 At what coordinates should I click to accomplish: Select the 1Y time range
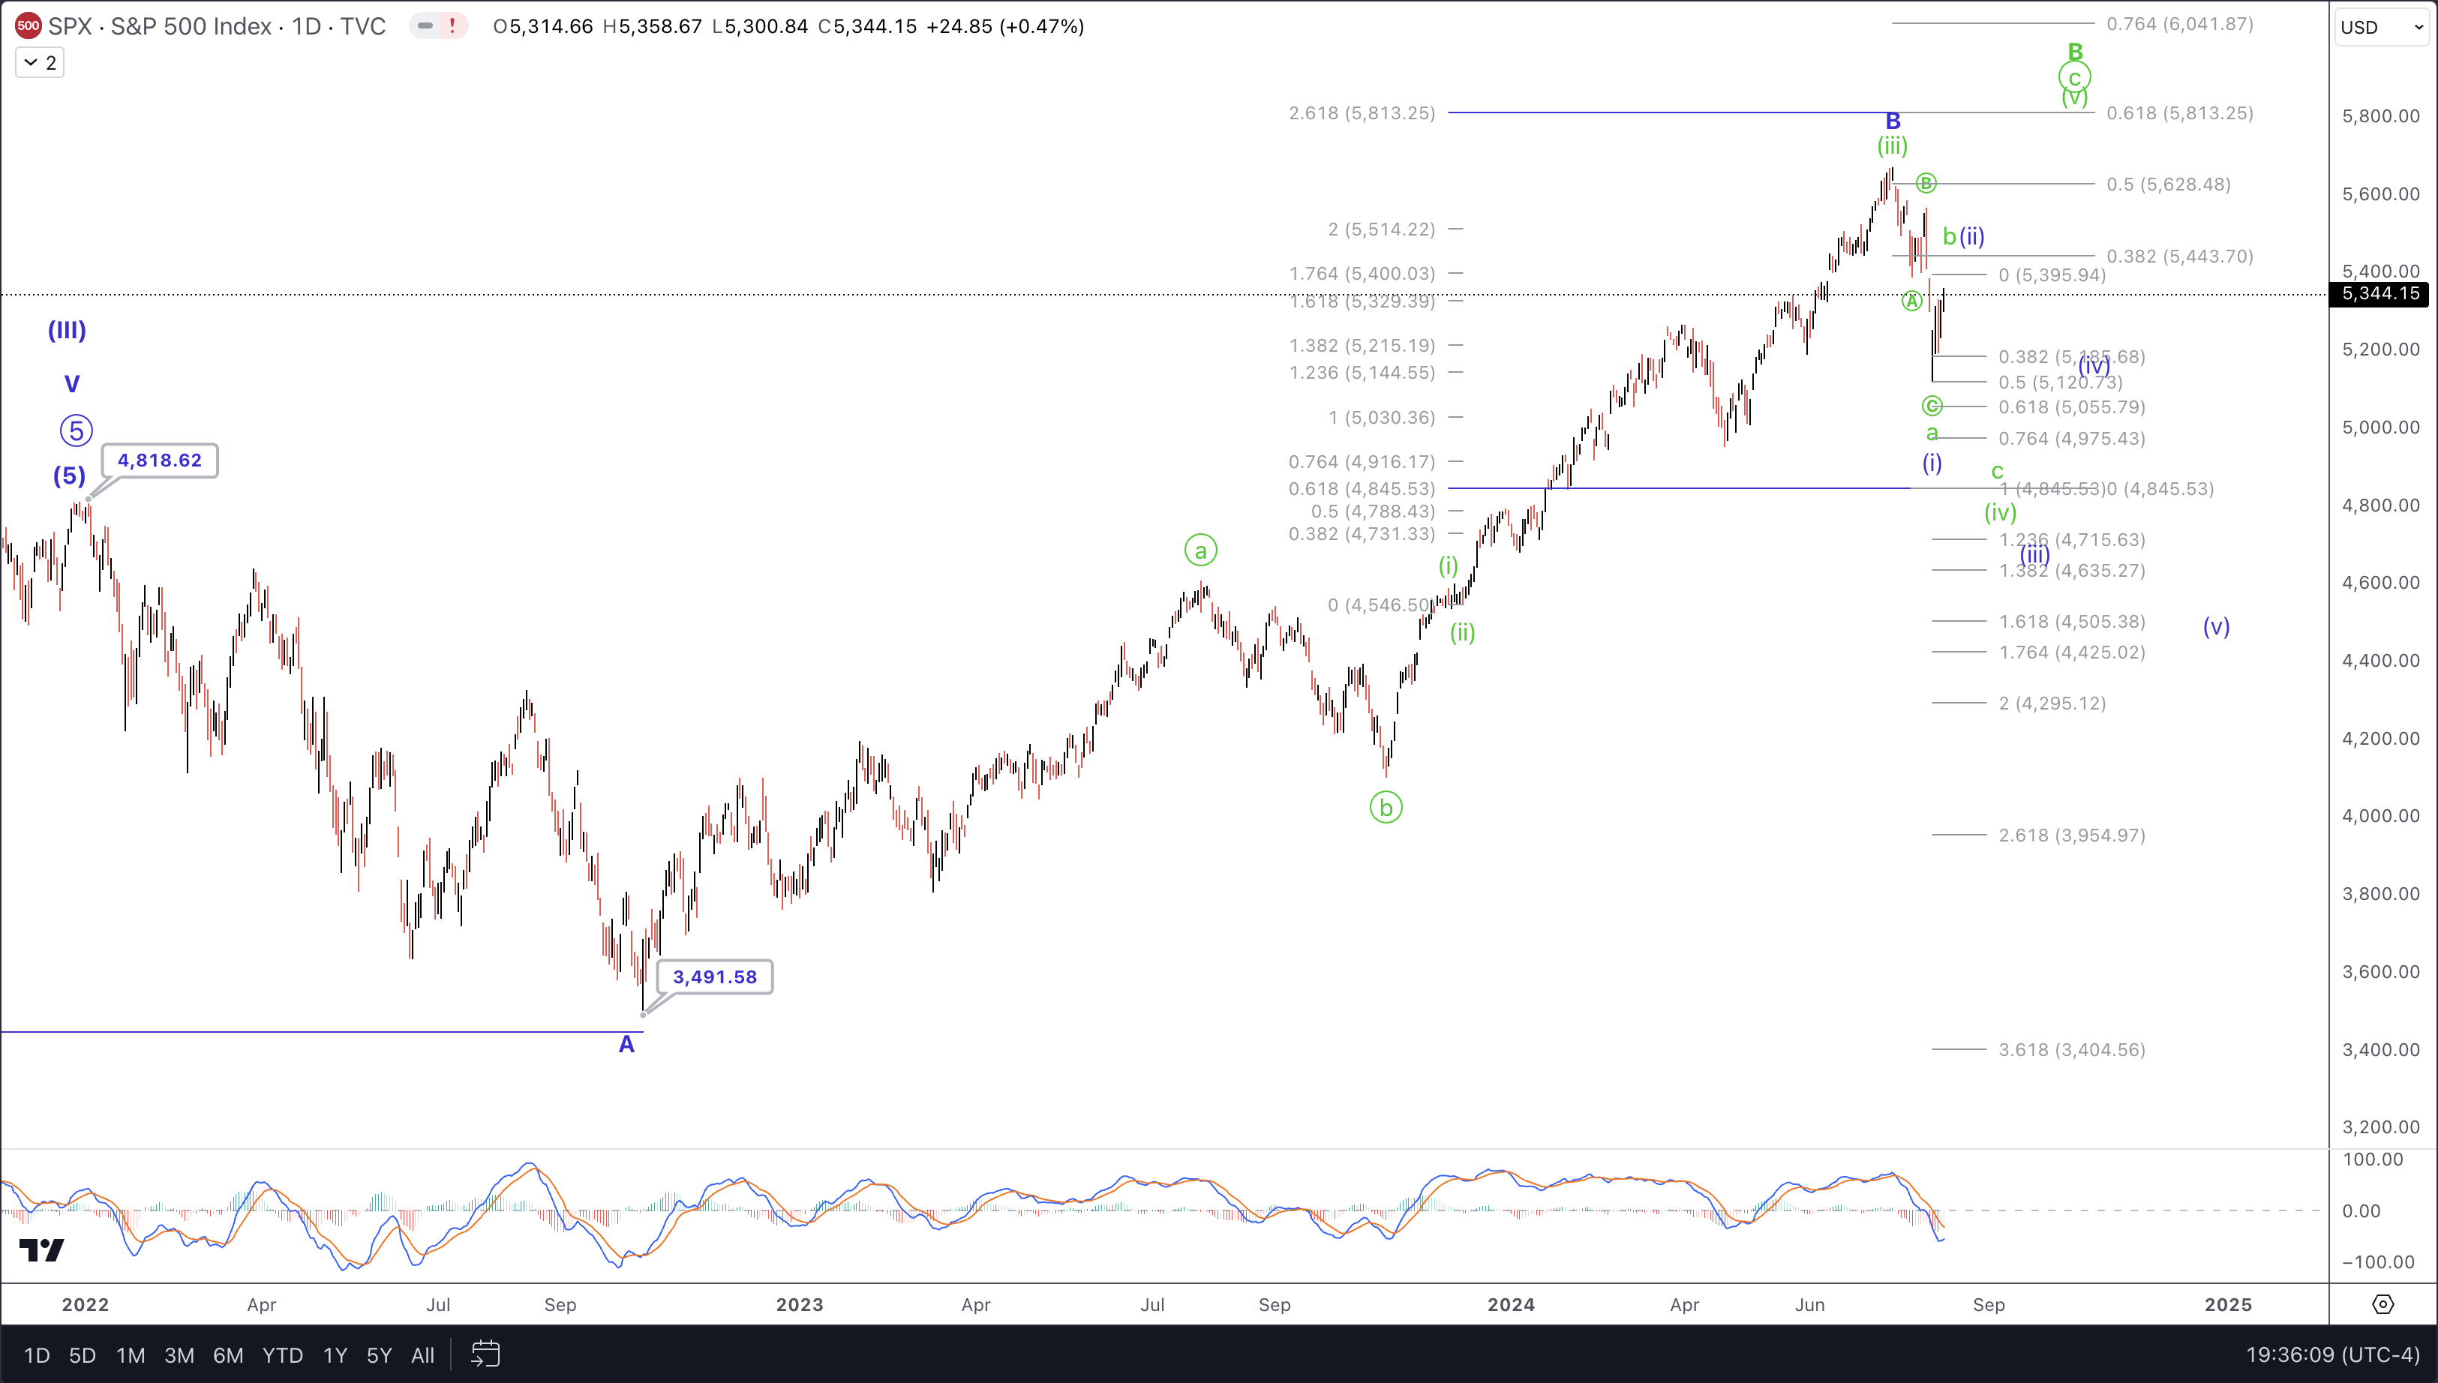[335, 1355]
